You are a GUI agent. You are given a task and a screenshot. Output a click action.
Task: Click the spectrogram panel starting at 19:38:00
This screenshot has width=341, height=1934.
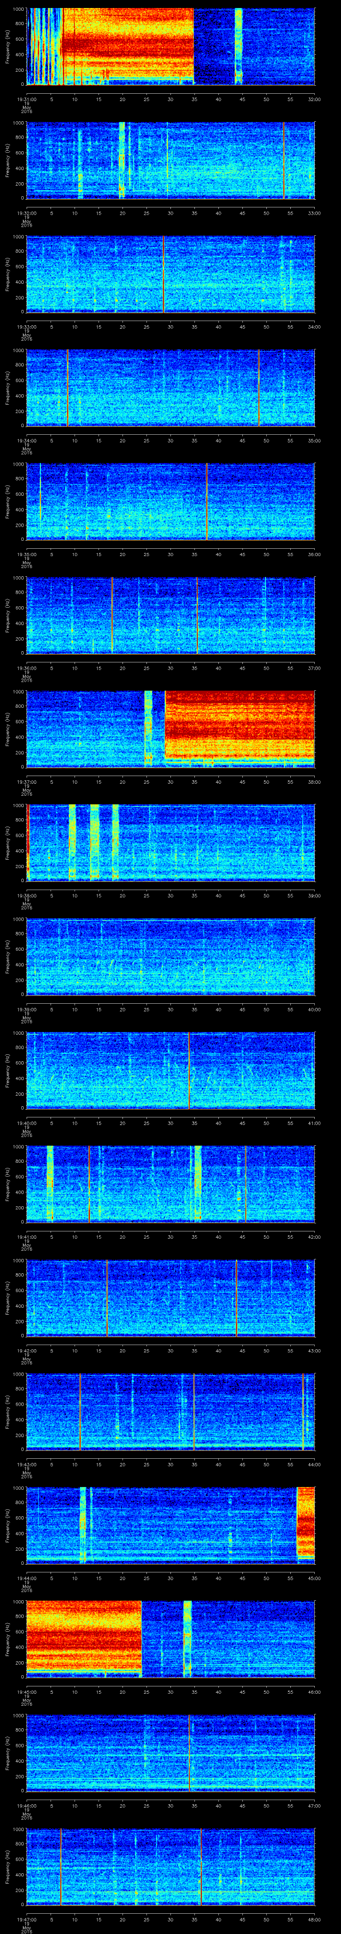[x=171, y=842]
